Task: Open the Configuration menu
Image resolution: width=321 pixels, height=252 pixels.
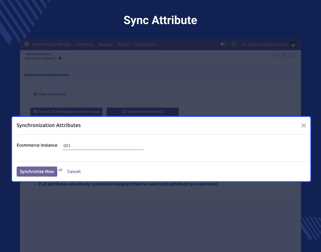Action: coord(145,44)
